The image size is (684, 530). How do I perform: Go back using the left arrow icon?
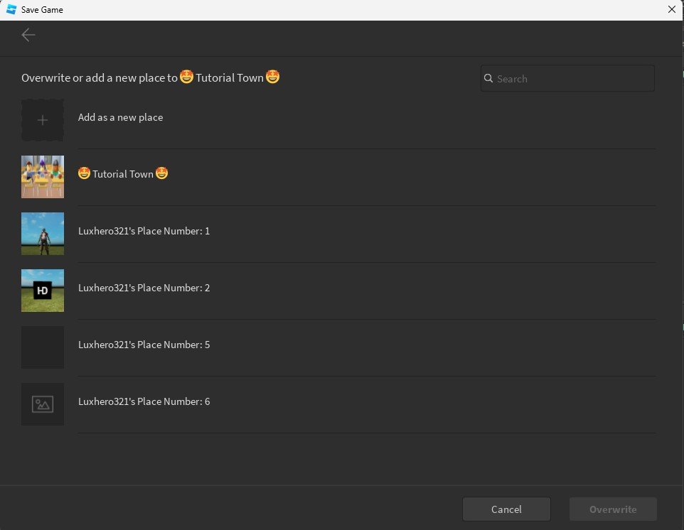tap(28, 35)
